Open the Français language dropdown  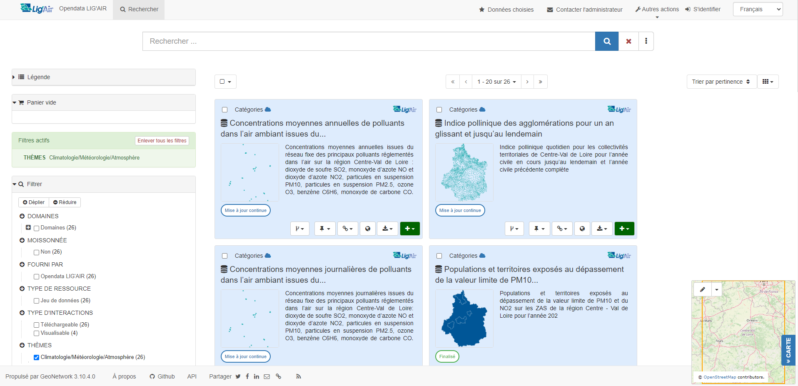[758, 9]
